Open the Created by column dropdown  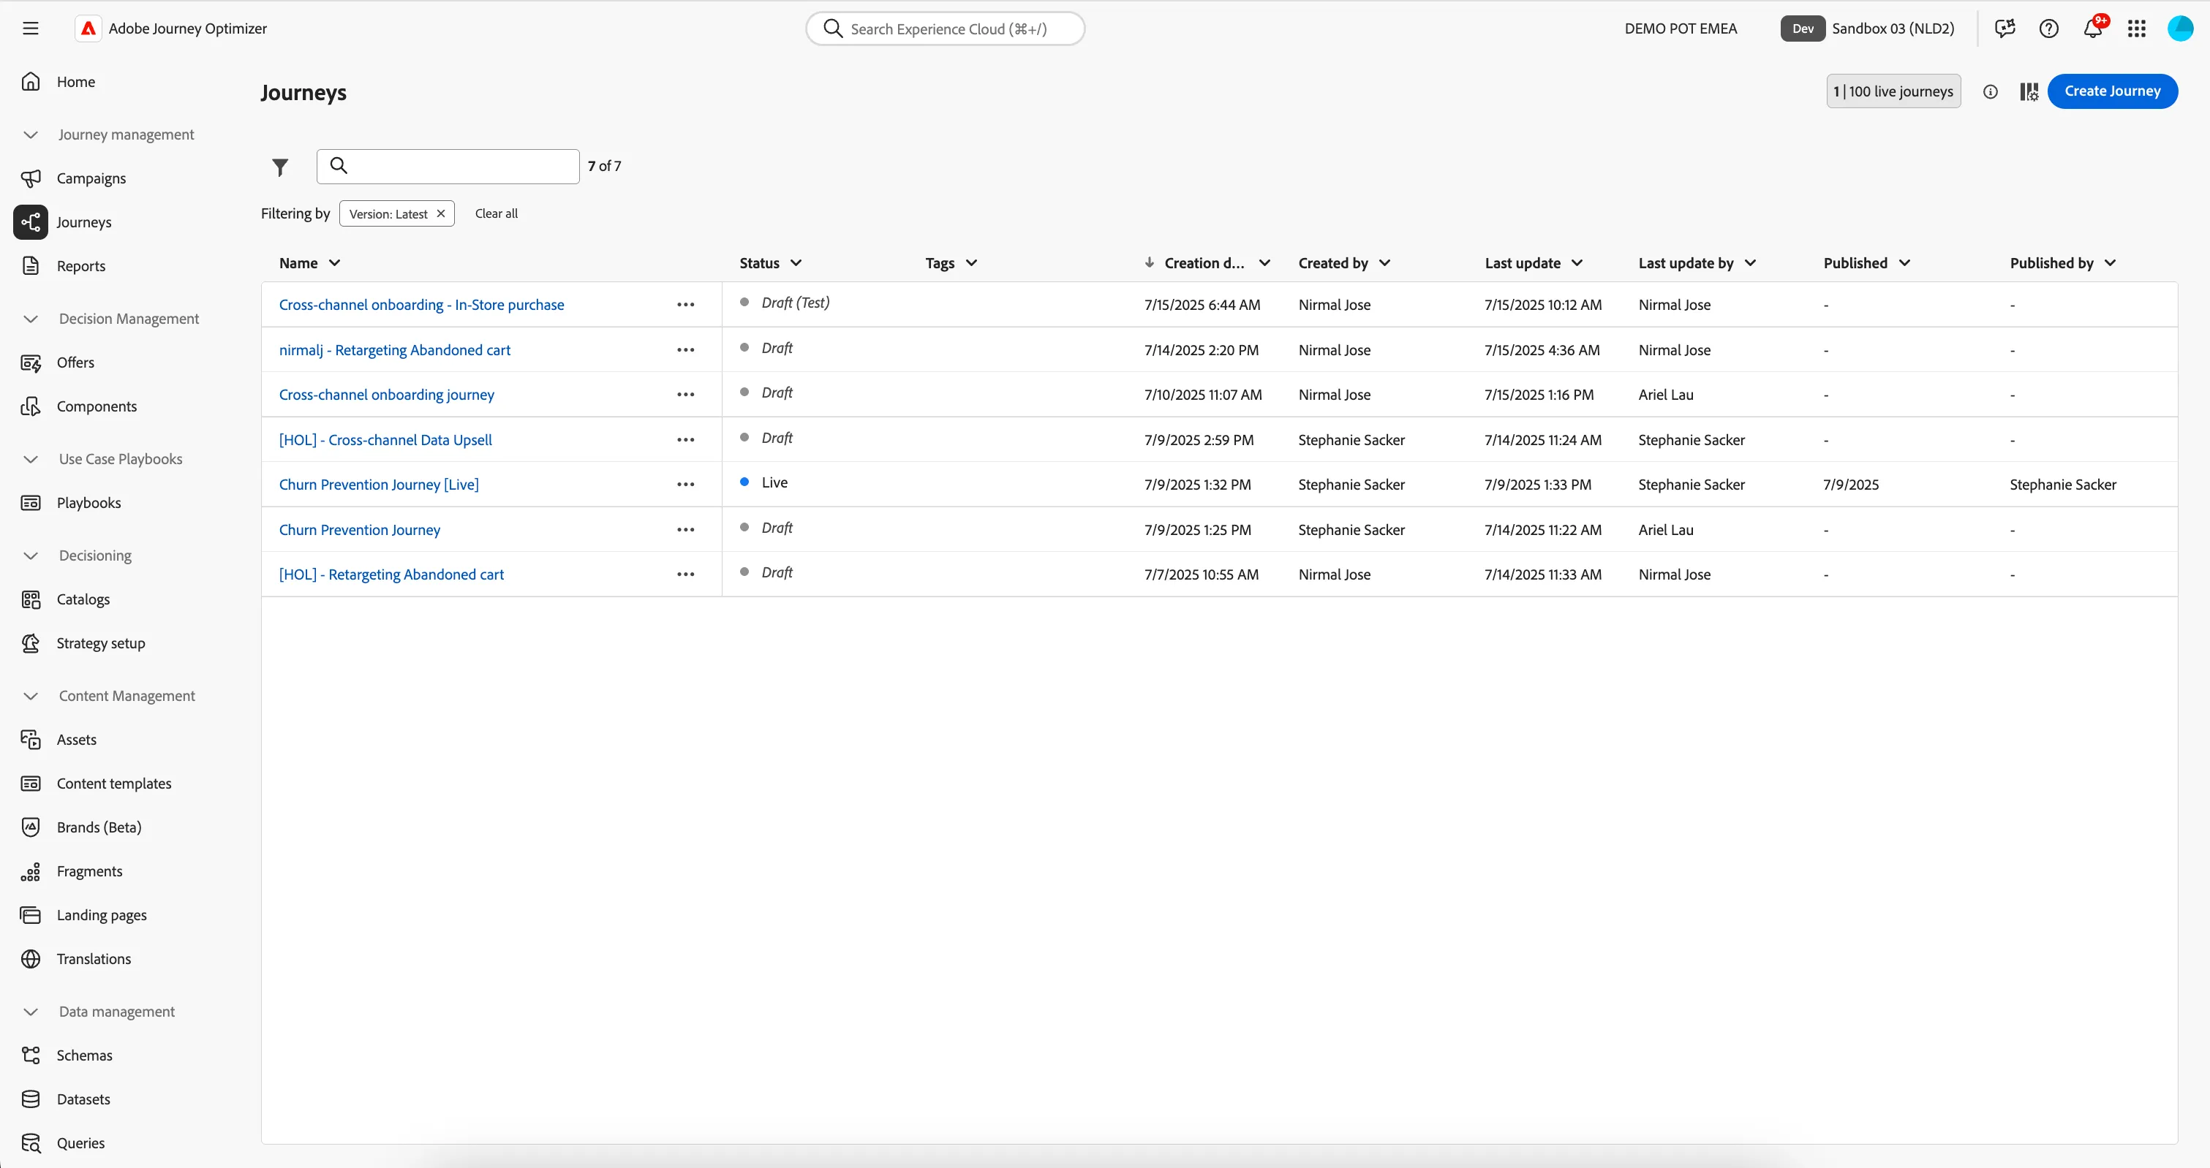point(1384,263)
